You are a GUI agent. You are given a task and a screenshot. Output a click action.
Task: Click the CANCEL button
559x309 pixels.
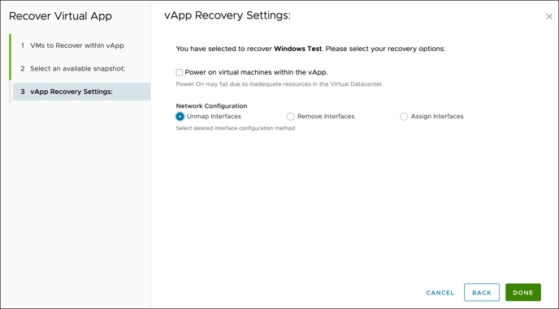tap(440, 293)
